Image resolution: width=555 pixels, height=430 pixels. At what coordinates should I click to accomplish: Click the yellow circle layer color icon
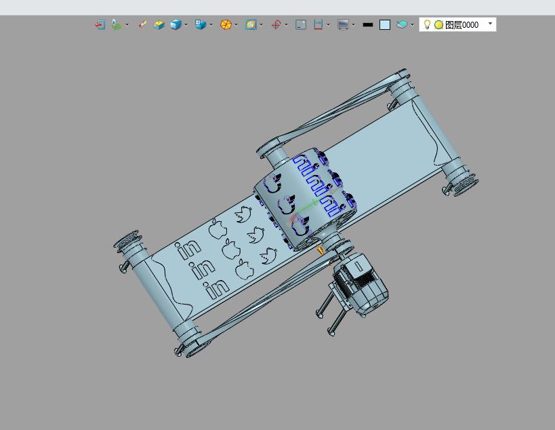439,25
